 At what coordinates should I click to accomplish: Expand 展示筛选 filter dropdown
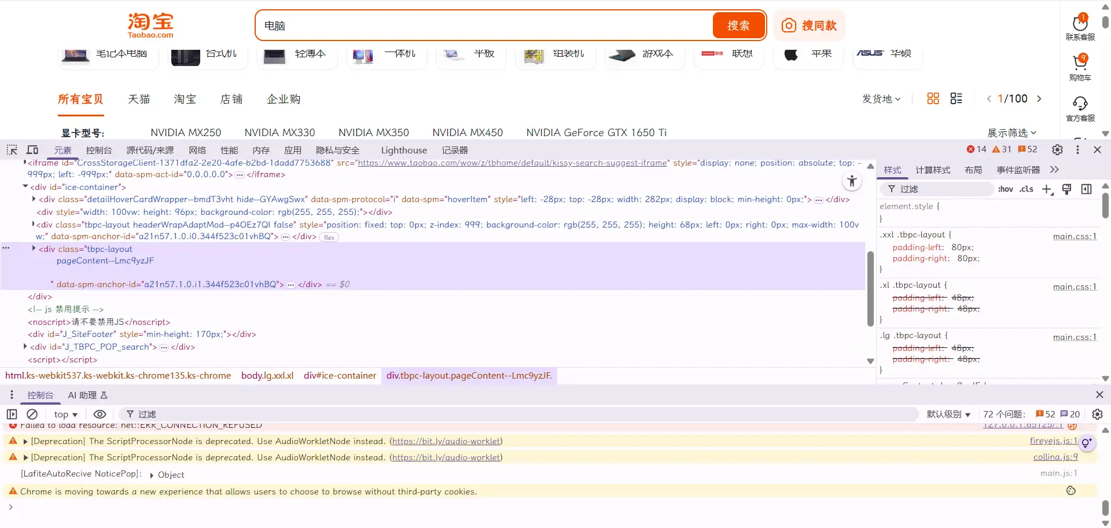(1011, 133)
